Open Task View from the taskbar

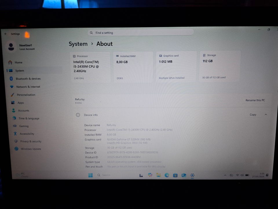pos(141,175)
